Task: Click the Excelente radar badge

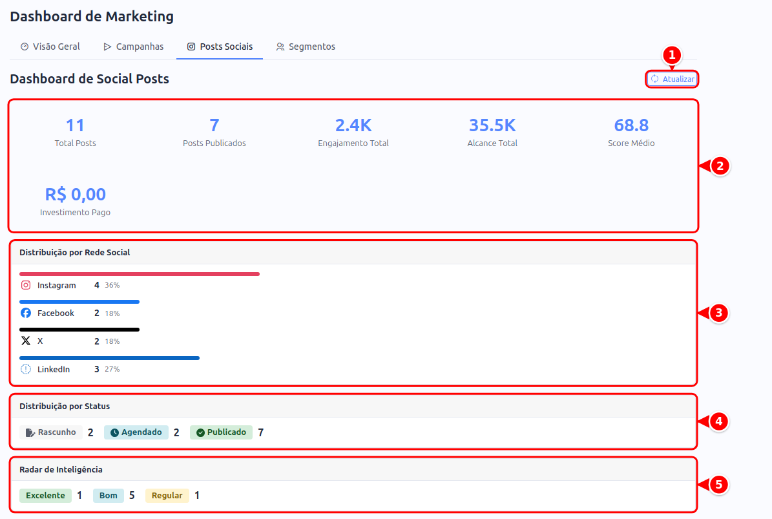Action: [45, 495]
